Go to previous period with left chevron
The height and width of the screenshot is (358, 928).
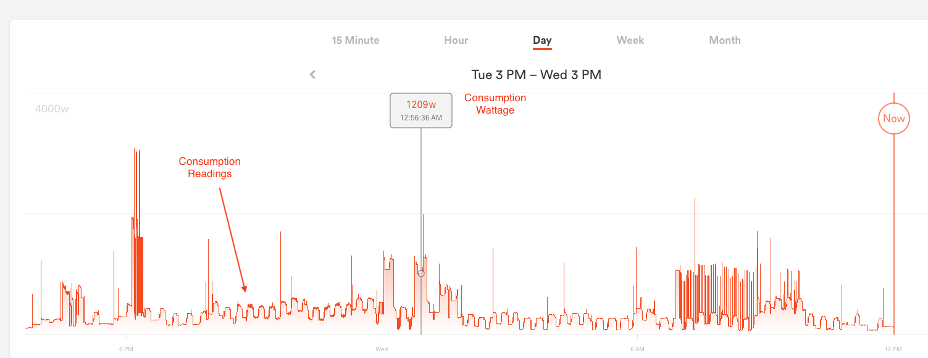point(312,75)
